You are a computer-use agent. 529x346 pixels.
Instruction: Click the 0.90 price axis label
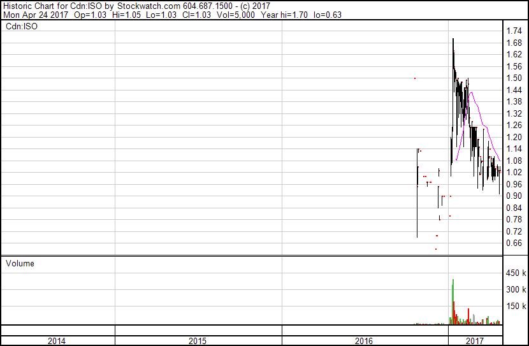coord(514,196)
